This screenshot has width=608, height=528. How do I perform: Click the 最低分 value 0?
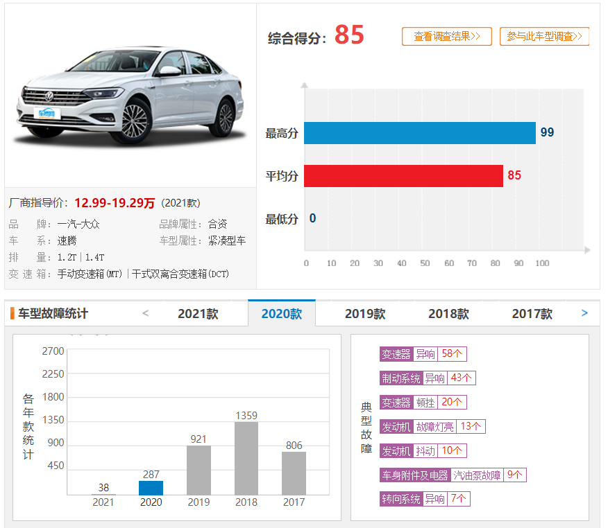coord(312,218)
